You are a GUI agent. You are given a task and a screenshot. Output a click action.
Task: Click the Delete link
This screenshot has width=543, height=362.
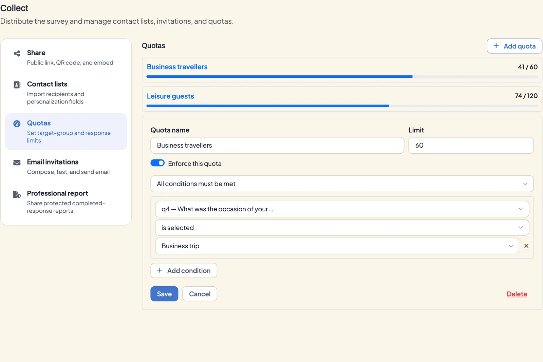(x=517, y=294)
